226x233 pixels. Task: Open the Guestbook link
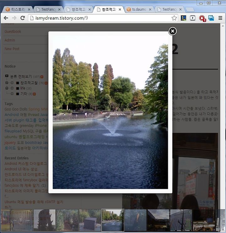(x=13, y=31)
